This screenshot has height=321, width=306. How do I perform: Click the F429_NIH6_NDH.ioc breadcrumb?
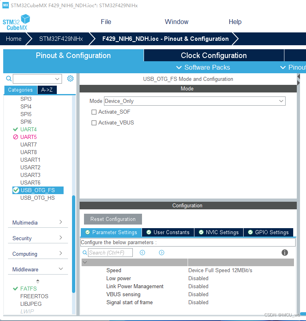(x=166, y=39)
